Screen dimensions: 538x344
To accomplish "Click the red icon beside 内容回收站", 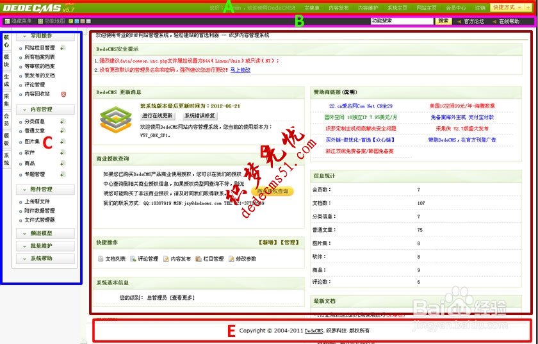I will [x=63, y=94].
